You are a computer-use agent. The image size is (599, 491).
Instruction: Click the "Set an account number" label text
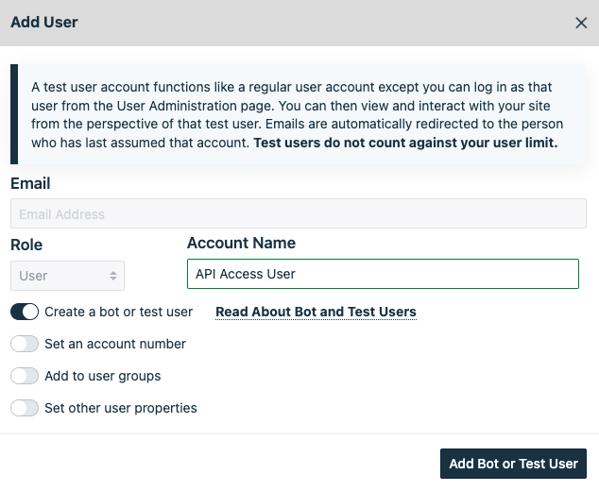(x=115, y=344)
